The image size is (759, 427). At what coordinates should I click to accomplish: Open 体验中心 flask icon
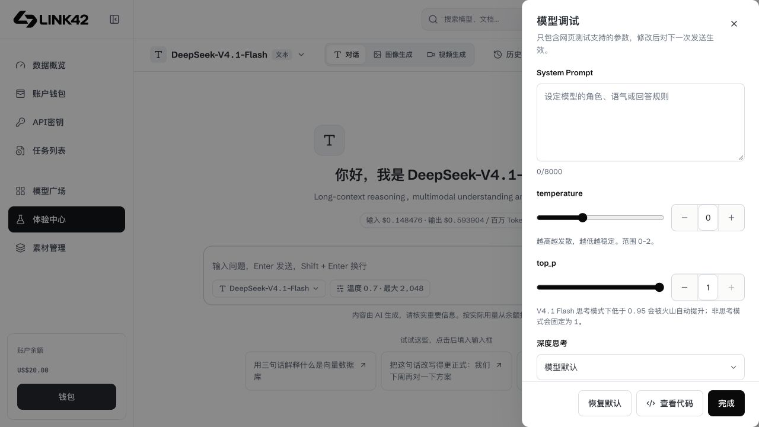20,219
